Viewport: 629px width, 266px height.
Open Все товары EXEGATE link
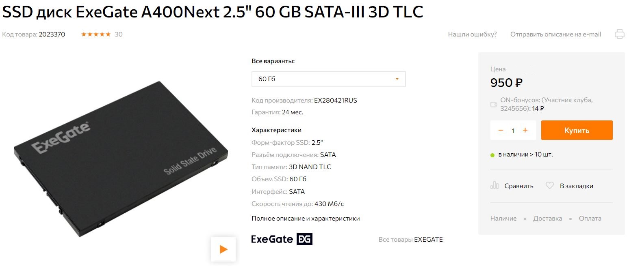coord(410,240)
